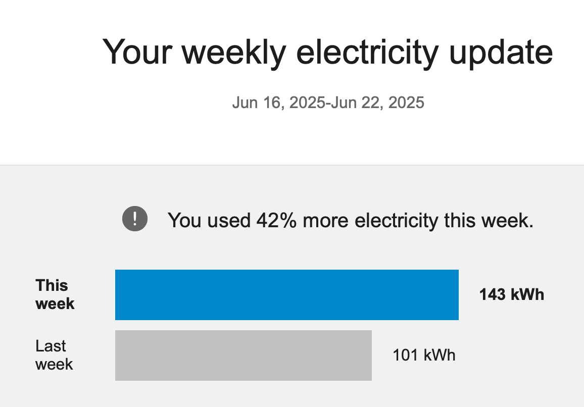Click the blue This week usage bar
The height and width of the screenshot is (407, 584).
point(286,295)
